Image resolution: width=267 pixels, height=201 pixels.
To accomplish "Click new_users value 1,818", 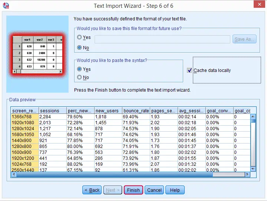I will coord(108,117).
